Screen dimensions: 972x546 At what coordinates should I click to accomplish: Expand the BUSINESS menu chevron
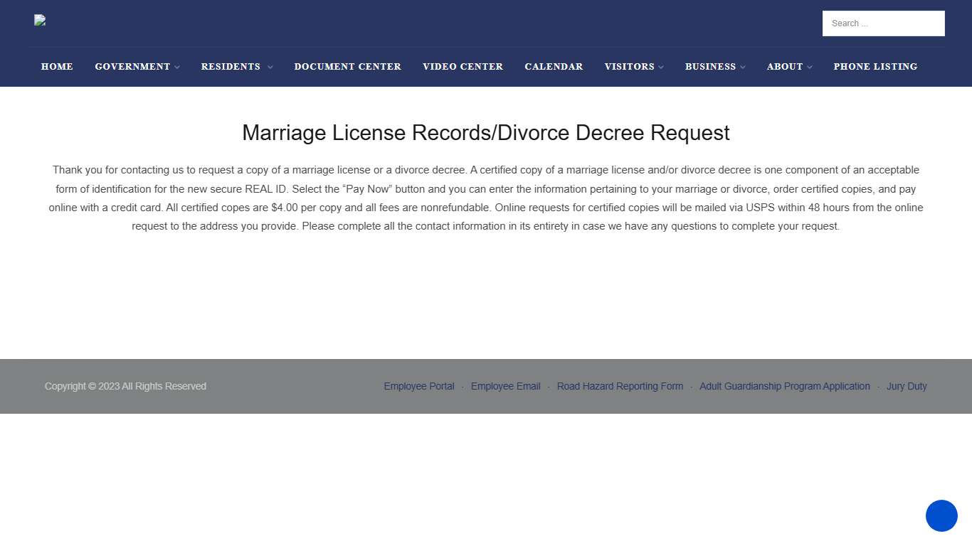tap(742, 67)
